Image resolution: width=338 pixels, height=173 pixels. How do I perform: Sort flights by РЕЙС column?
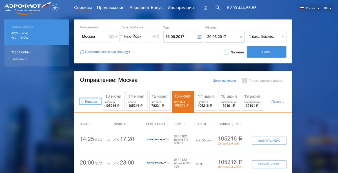[180, 124]
